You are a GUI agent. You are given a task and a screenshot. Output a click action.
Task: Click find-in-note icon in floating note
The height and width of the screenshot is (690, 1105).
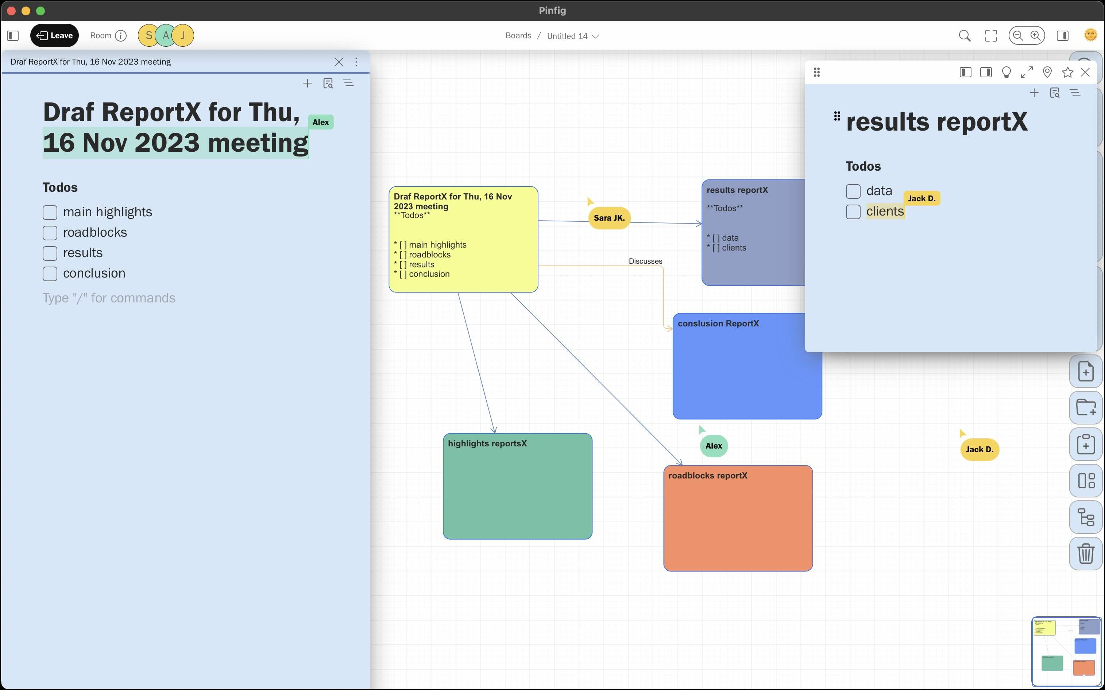[x=1054, y=93]
